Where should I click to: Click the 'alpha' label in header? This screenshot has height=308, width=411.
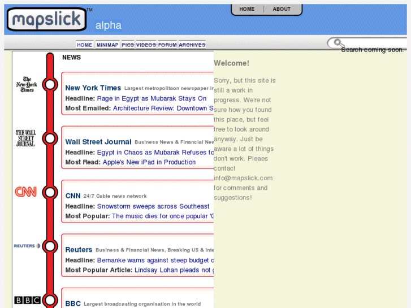pos(108,25)
